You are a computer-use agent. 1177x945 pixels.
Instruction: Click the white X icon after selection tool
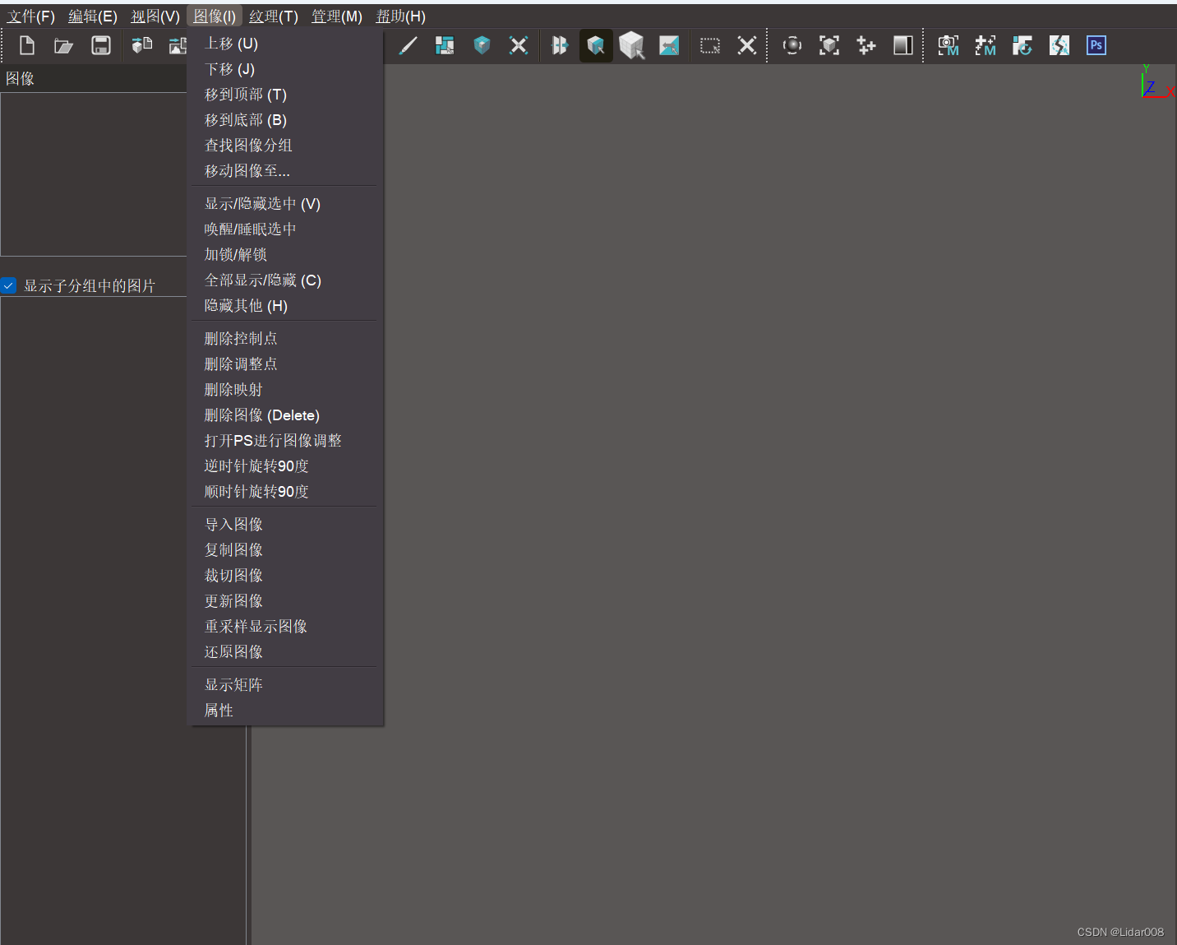click(x=747, y=45)
